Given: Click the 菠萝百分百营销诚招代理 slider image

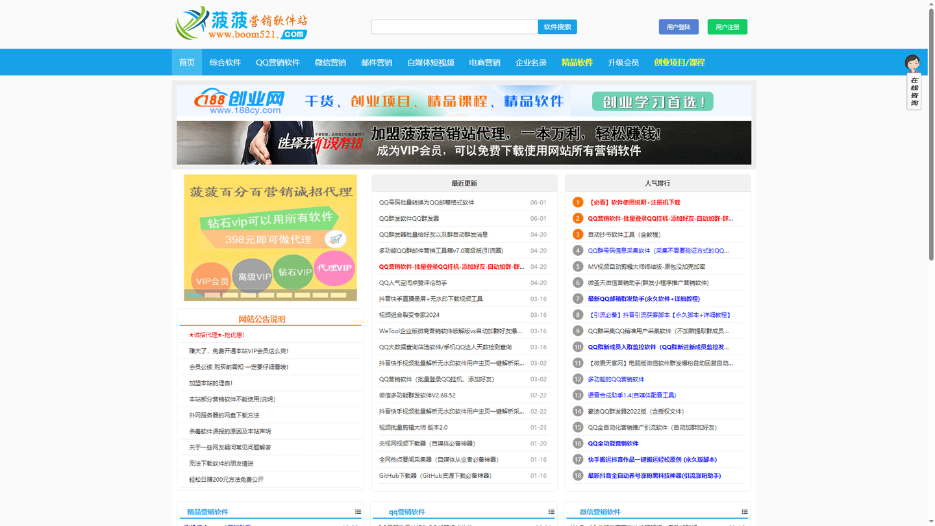Looking at the screenshot, I should (270, 237).
